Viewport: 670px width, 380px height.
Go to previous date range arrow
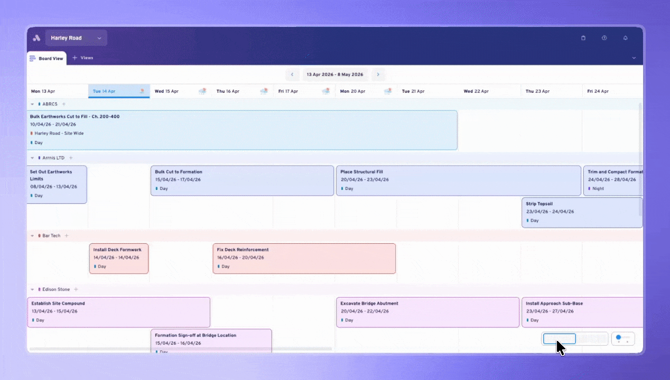[292, 74]
